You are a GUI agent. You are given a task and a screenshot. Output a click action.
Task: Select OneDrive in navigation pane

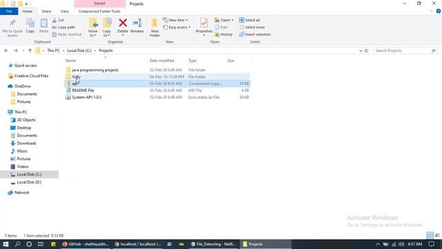point(22,86)
